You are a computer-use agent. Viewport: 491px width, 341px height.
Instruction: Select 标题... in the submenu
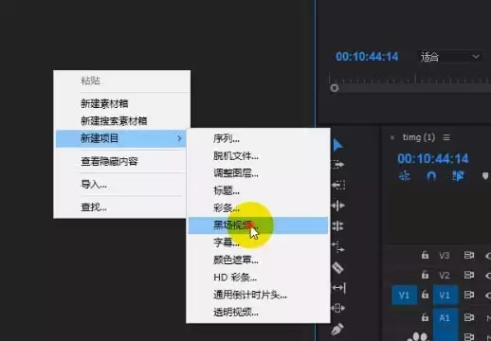(258, 190)
